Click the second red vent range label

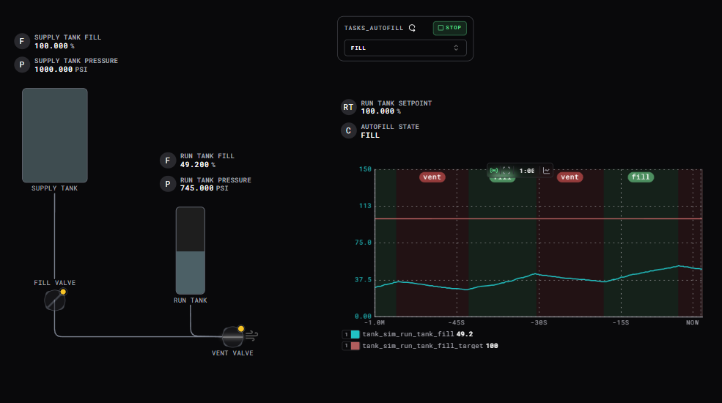pyautogui.click(x=570, y=177)
